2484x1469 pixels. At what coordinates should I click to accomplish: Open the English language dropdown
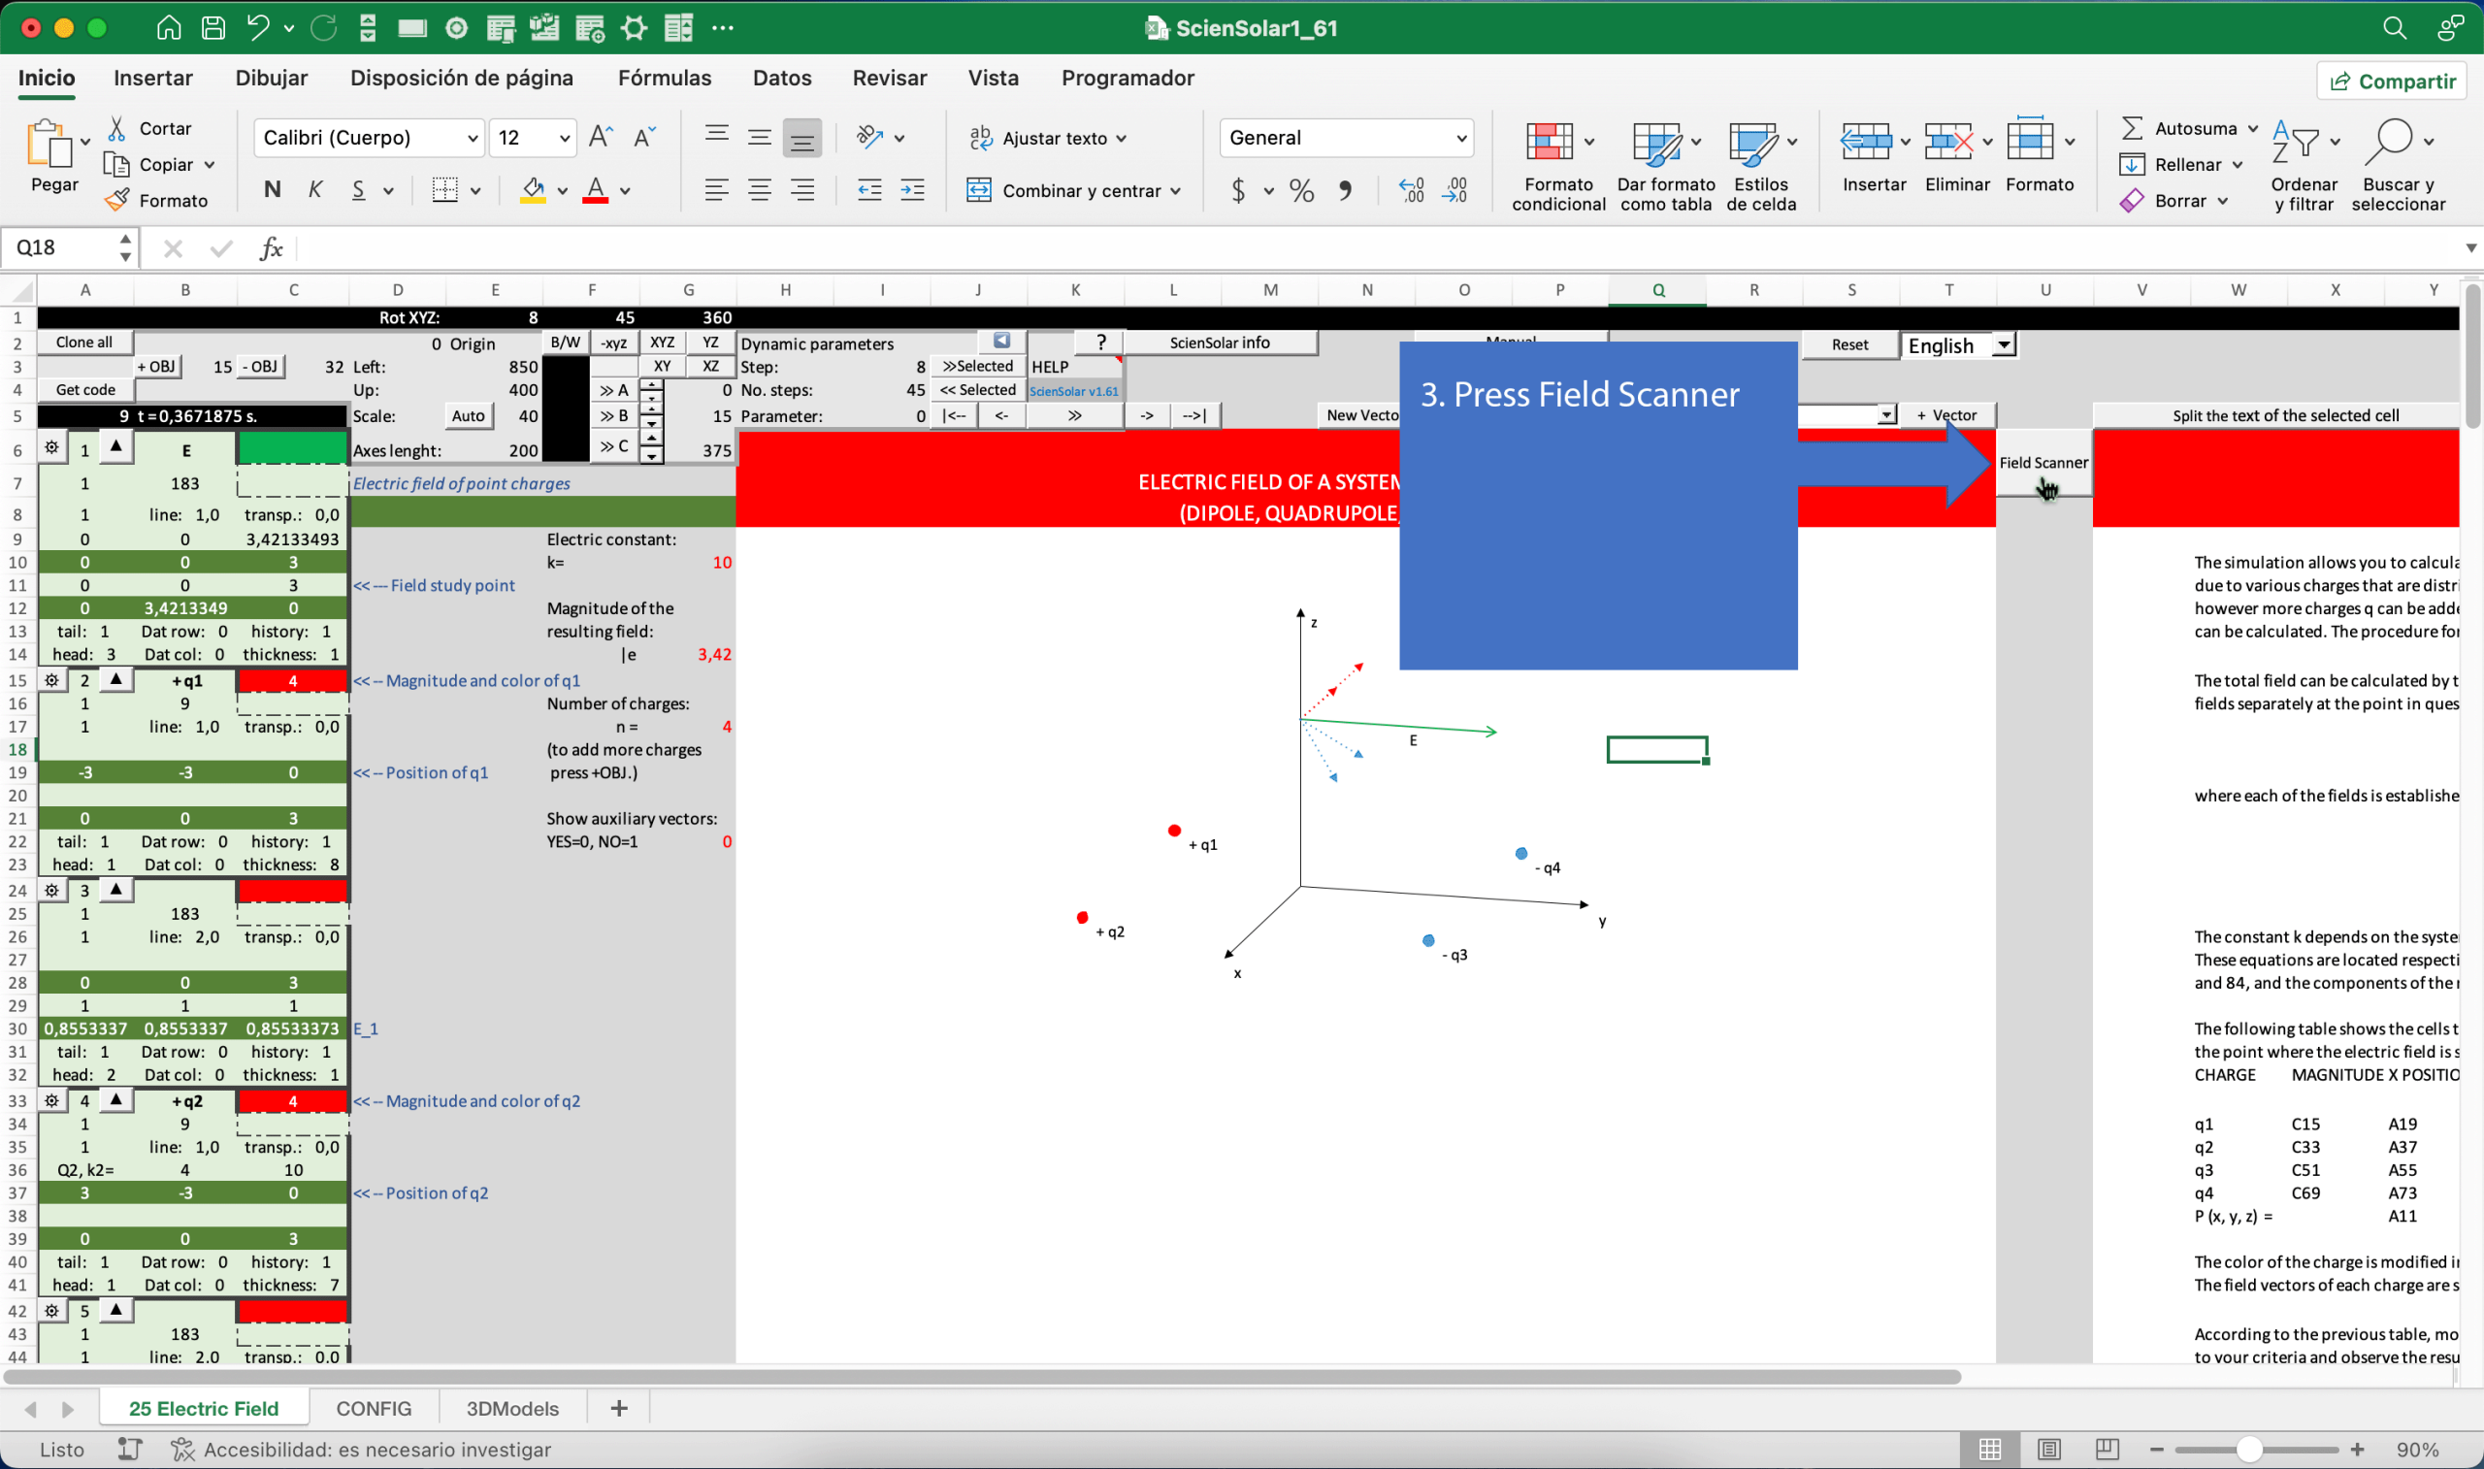[2002, 345]
